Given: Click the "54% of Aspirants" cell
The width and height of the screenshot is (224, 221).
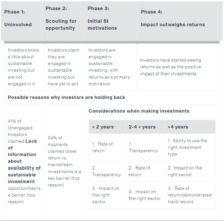Looking at the screenshot, I should 64,161.
